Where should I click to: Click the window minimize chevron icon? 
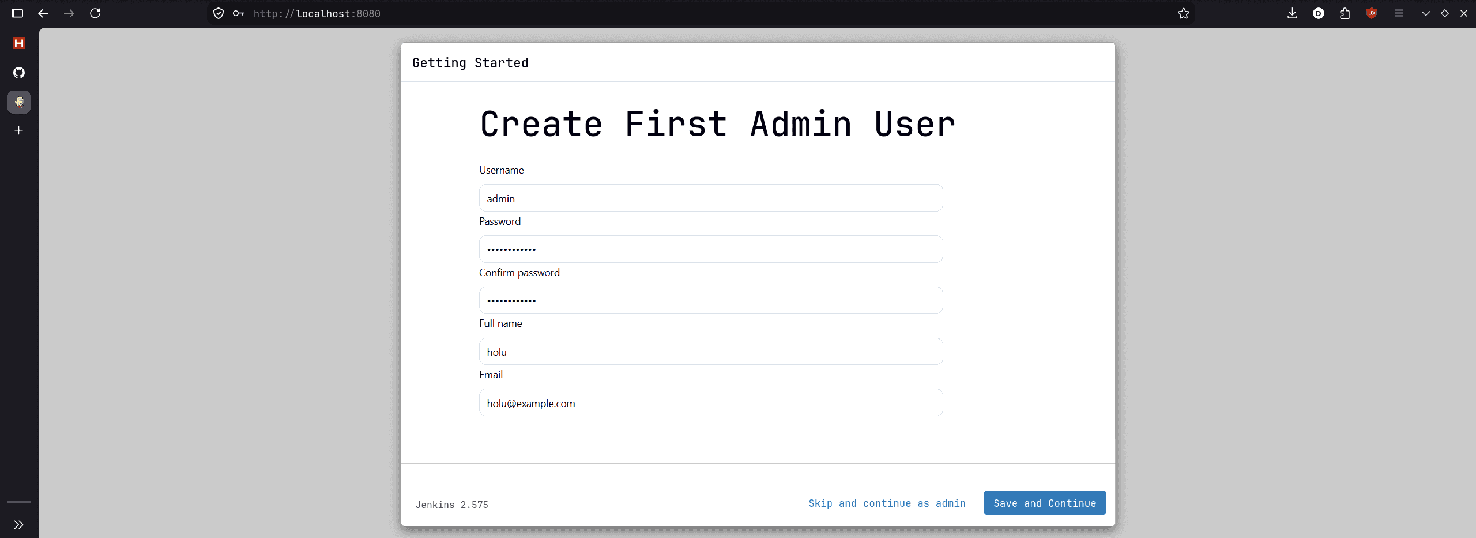click(x=1426, y=13)
